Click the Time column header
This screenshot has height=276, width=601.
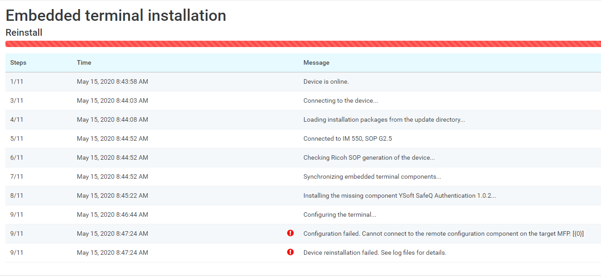click(x=84, y=63)
